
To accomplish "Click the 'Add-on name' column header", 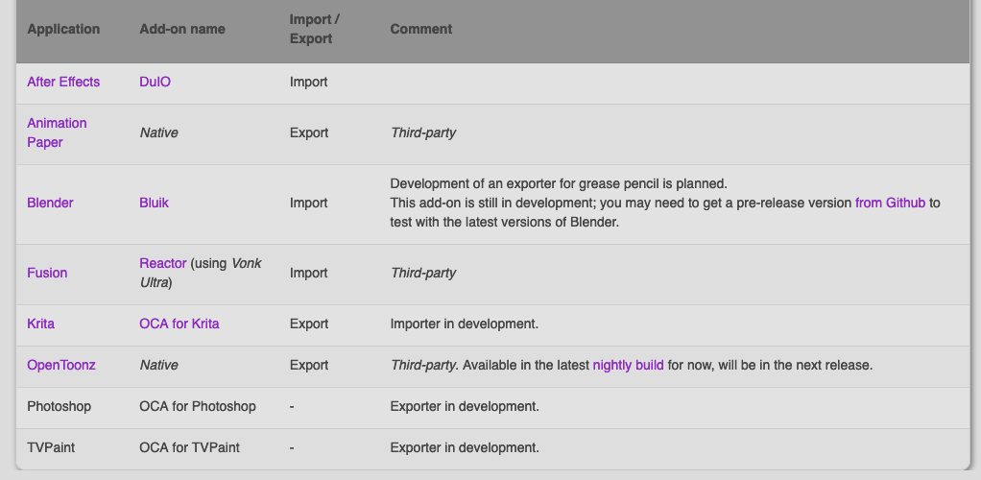I will [182, 29].
